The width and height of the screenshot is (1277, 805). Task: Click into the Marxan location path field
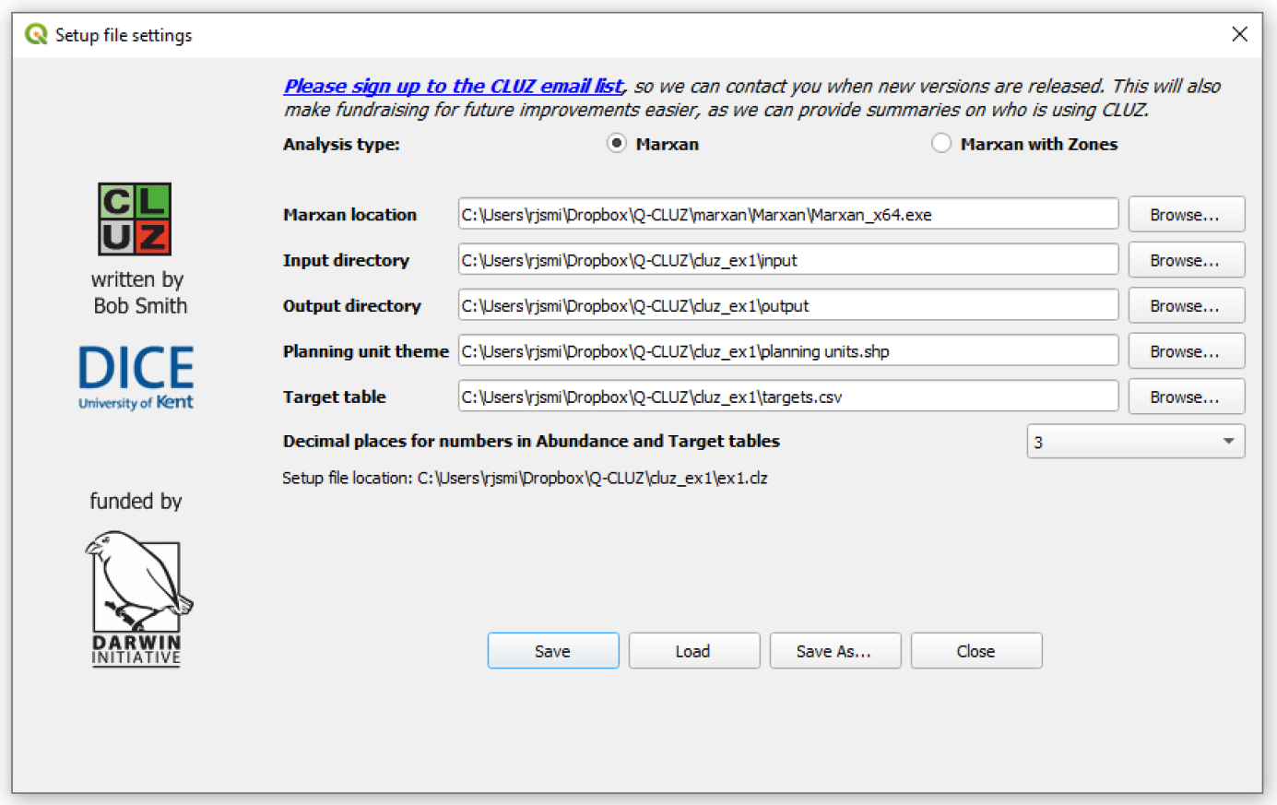pyautogui.click(x=787, y=215)
